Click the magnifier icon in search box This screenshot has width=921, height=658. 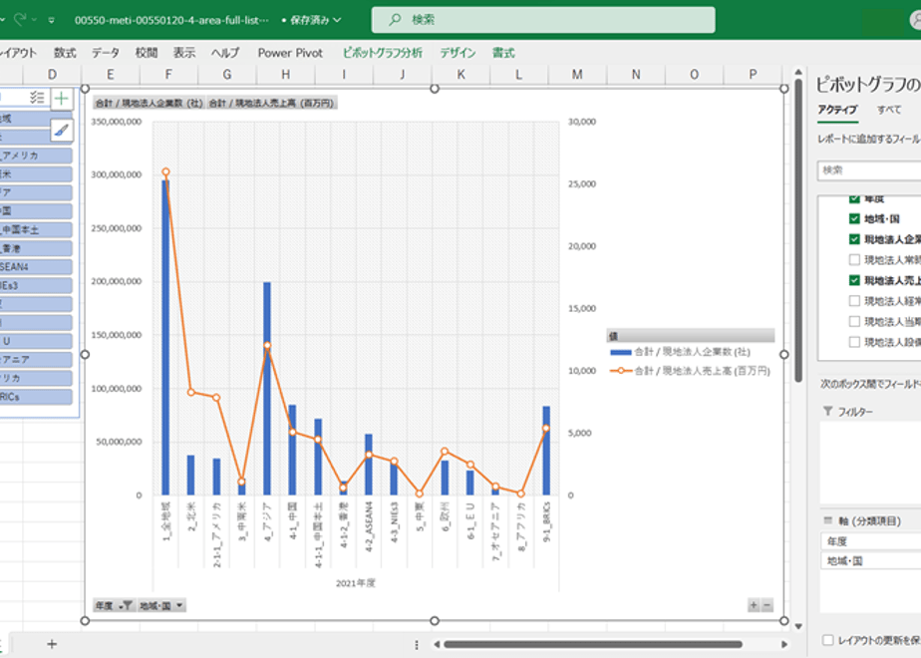point(395,19)
